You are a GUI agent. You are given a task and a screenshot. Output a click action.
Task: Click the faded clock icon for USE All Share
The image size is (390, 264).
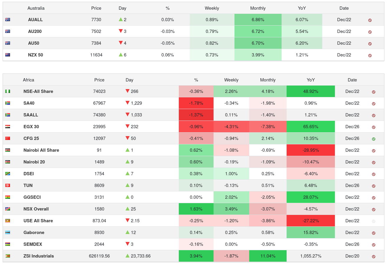[374, 221]
